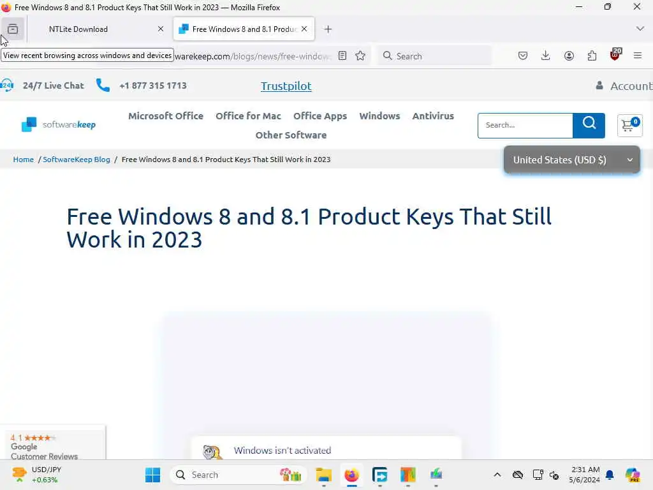Open File Explorer from taskbar

(323, 475)
